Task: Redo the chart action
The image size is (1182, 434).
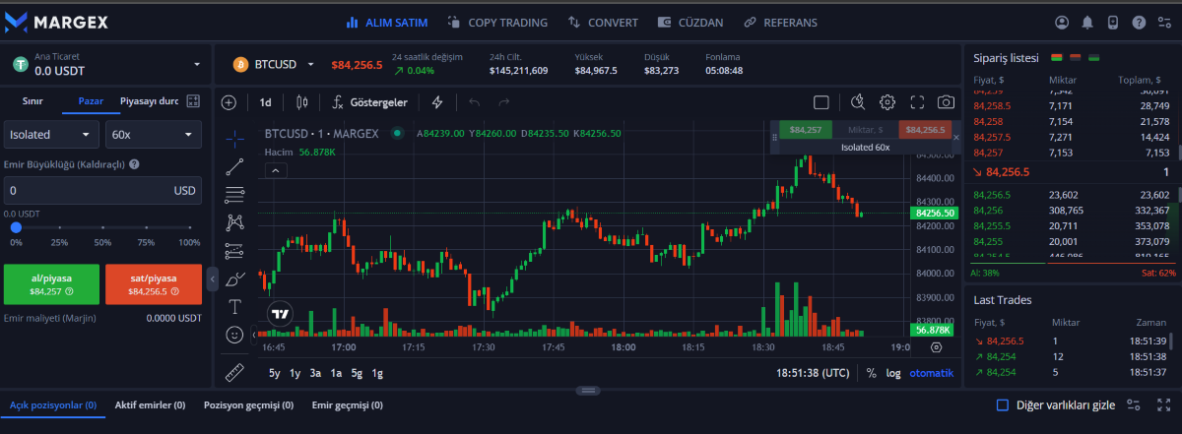Action: coord(504,101)
